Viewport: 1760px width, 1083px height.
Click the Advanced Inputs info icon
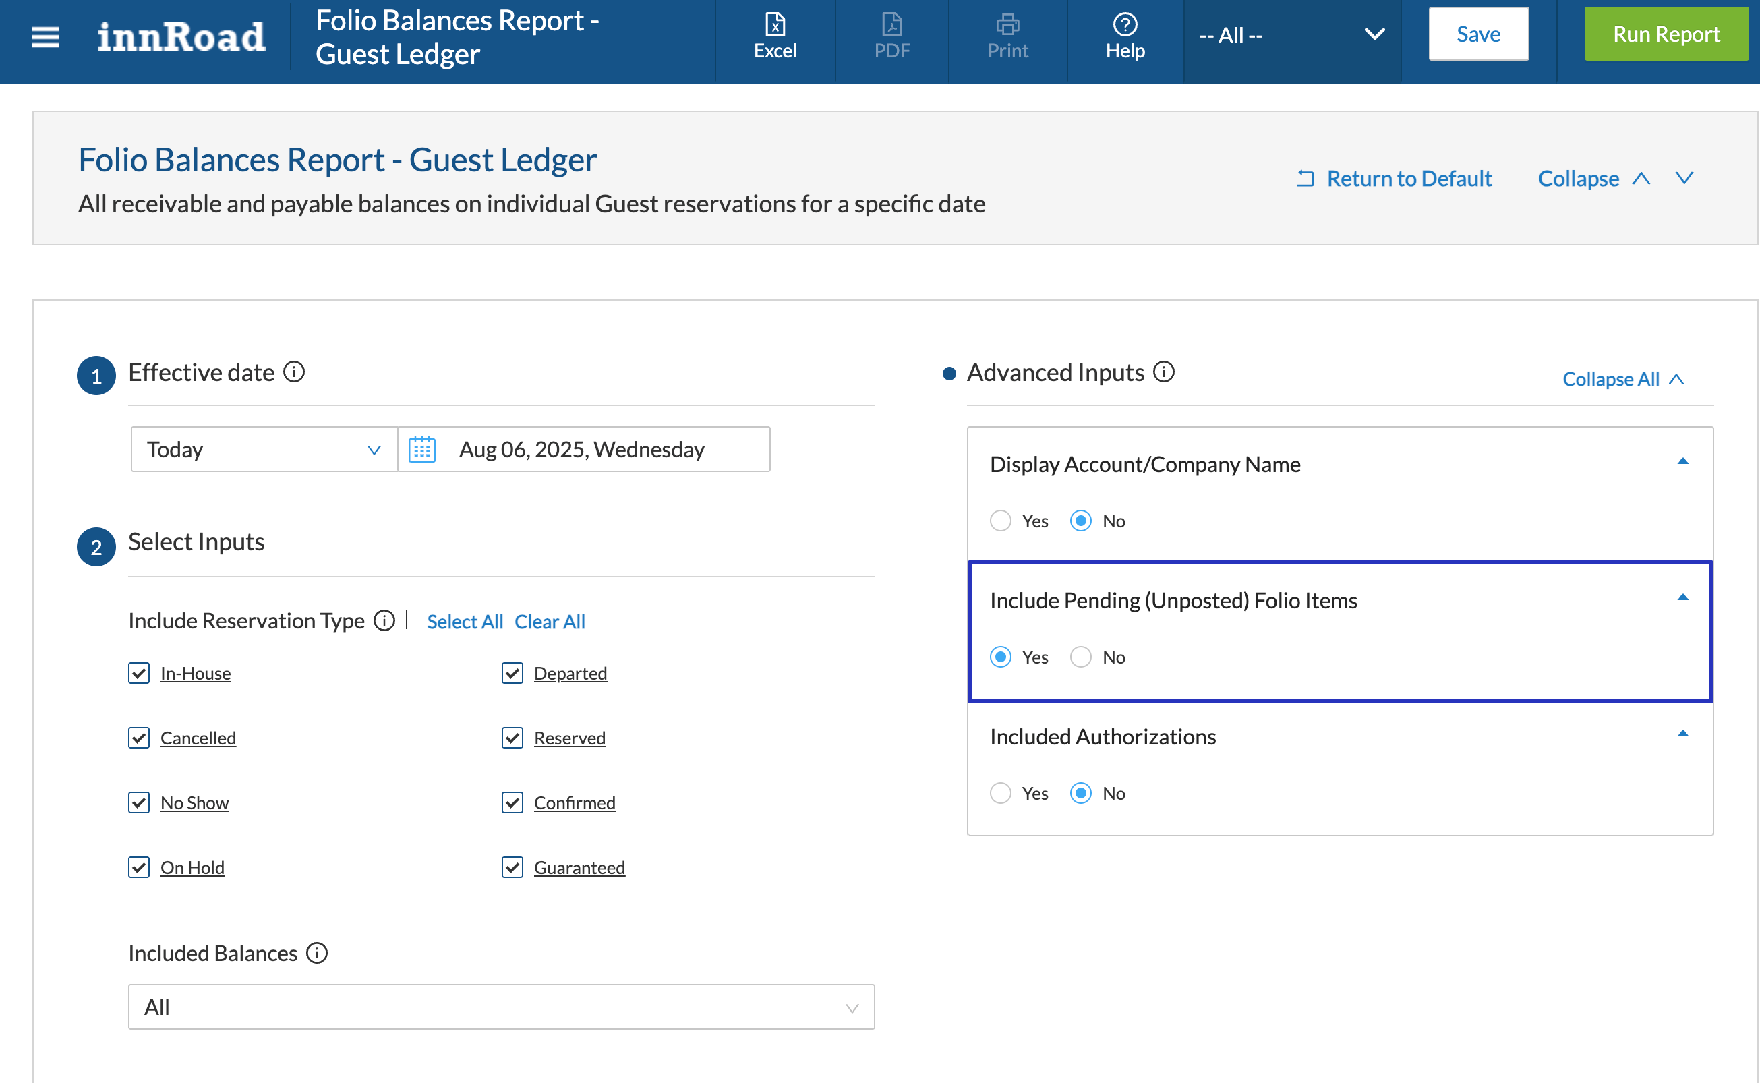1163,372
